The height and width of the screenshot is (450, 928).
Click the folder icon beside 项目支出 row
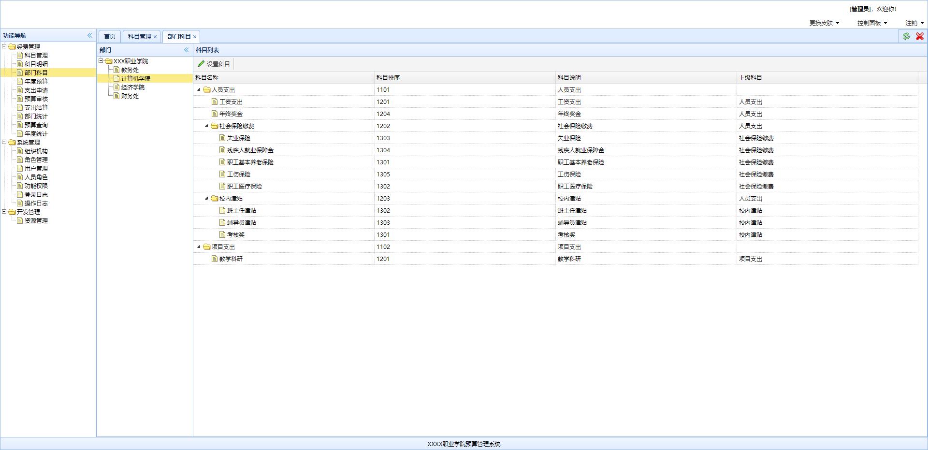pyautogui.click(x=207, y=247)
